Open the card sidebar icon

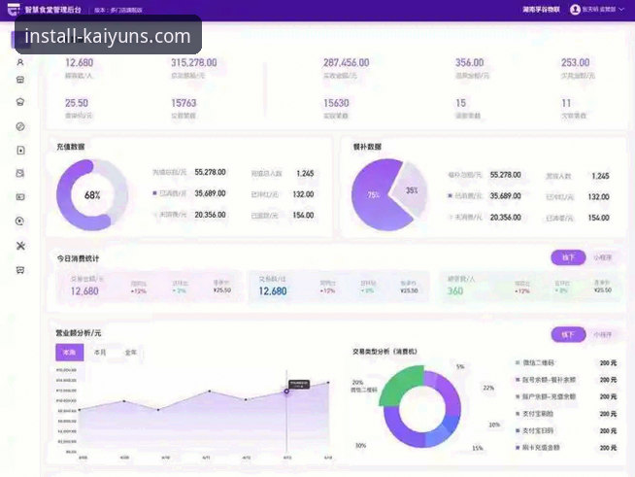[20, 197]
